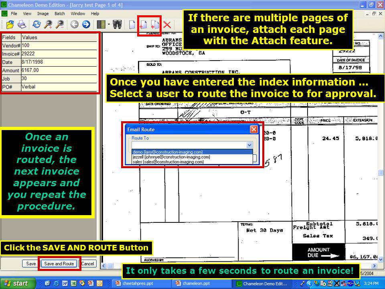Select jezzell (johnnye@construction-imaging.com) in list
The height and width of the screenshot is (289, 385).
tap(192, 157)
